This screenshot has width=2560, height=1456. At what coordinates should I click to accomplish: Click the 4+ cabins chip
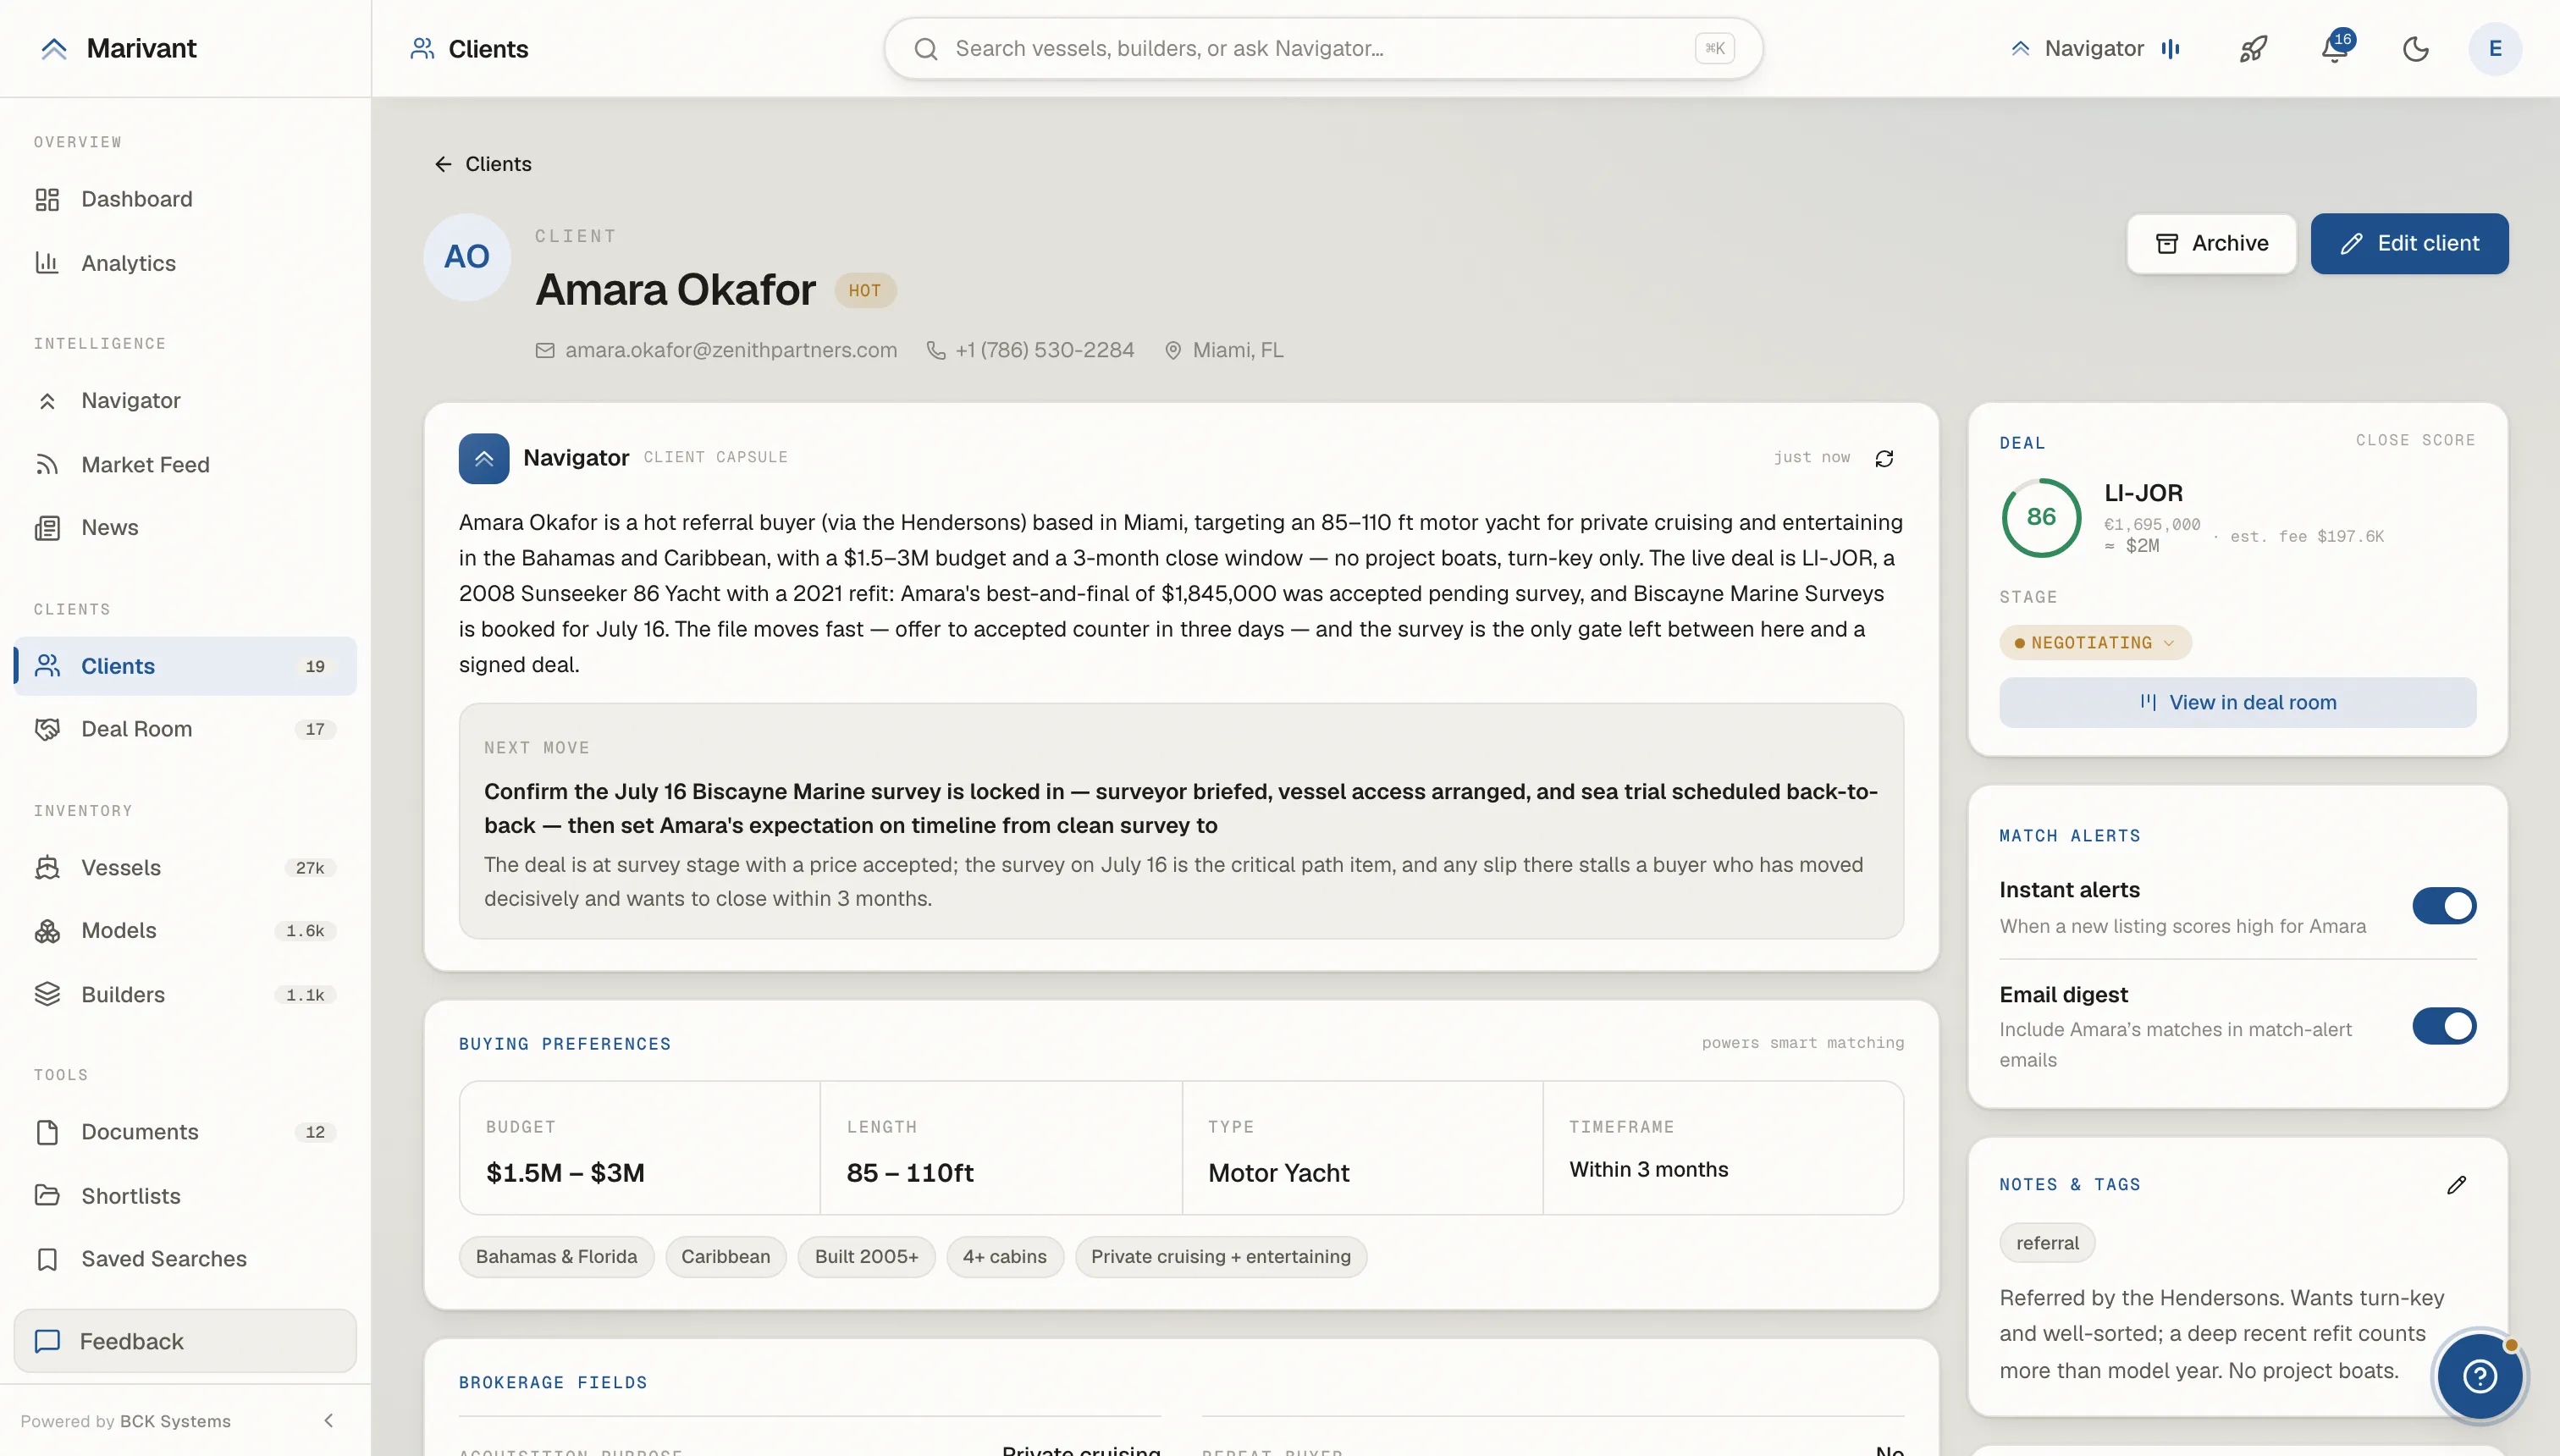(x=1004, y=1257)
